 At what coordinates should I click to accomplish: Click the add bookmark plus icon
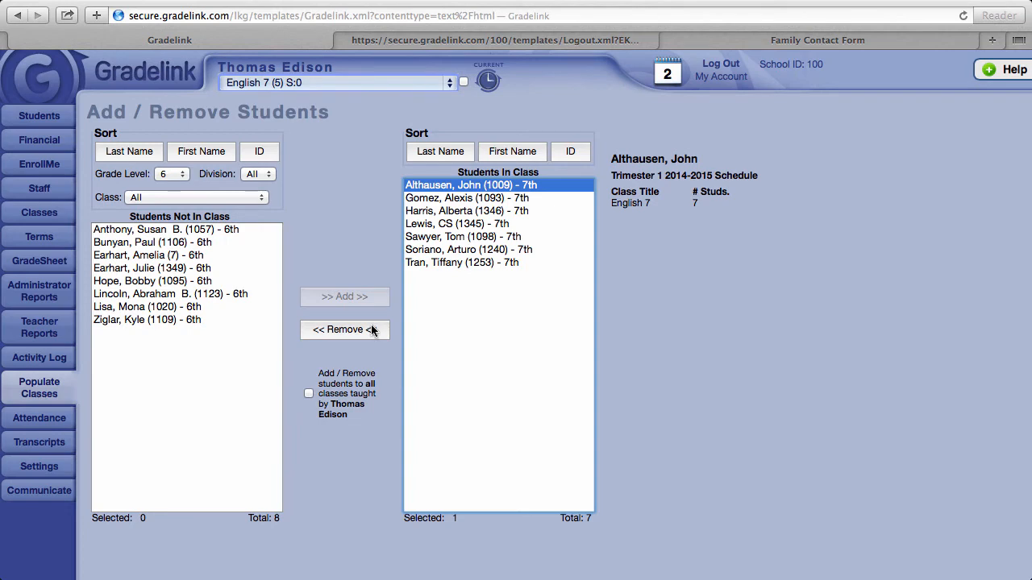pyautogui.click(x=96, y=15)
